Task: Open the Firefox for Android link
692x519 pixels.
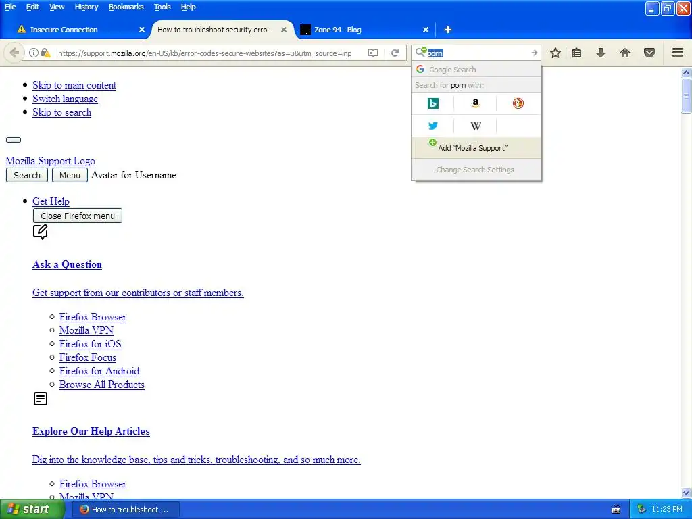Action: (x=99, y=371)
